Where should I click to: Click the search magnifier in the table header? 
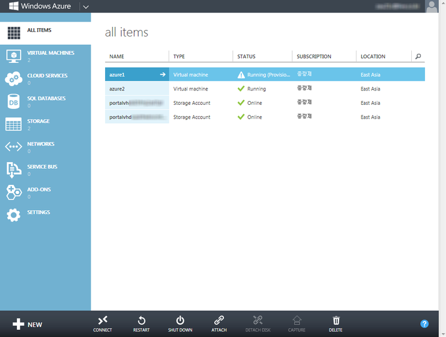pyautogui.click(x=418, y=56)
